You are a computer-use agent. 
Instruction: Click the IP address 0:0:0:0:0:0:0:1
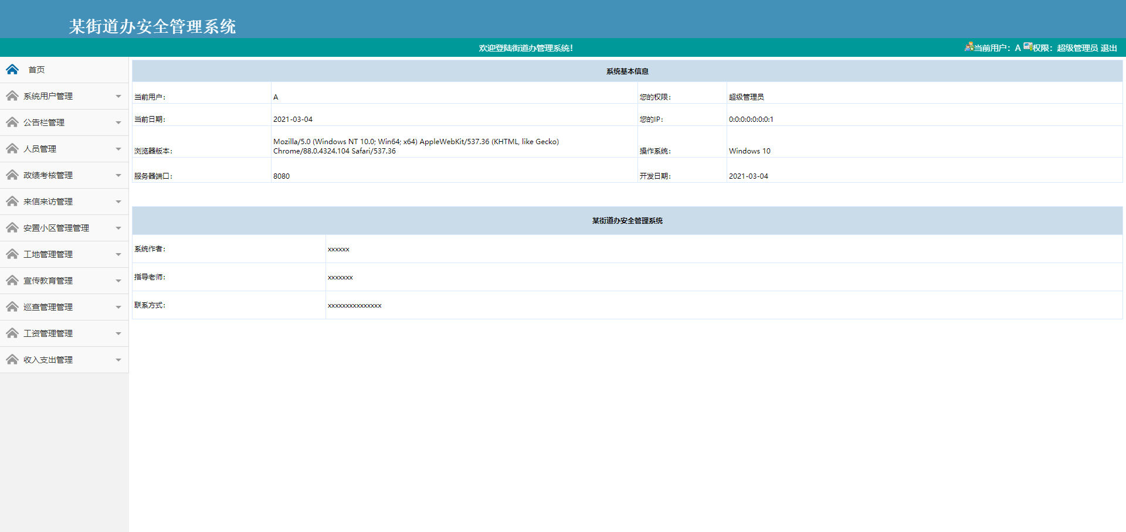pos(751,120)
